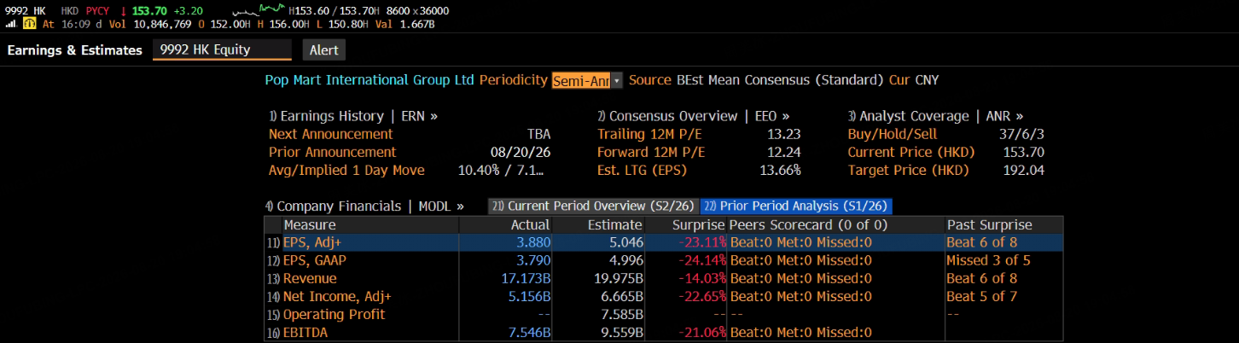This screenshot has height=343, width=1239.
Task: Click Net Income actual value 5.156B
Action: click(531, 297)
